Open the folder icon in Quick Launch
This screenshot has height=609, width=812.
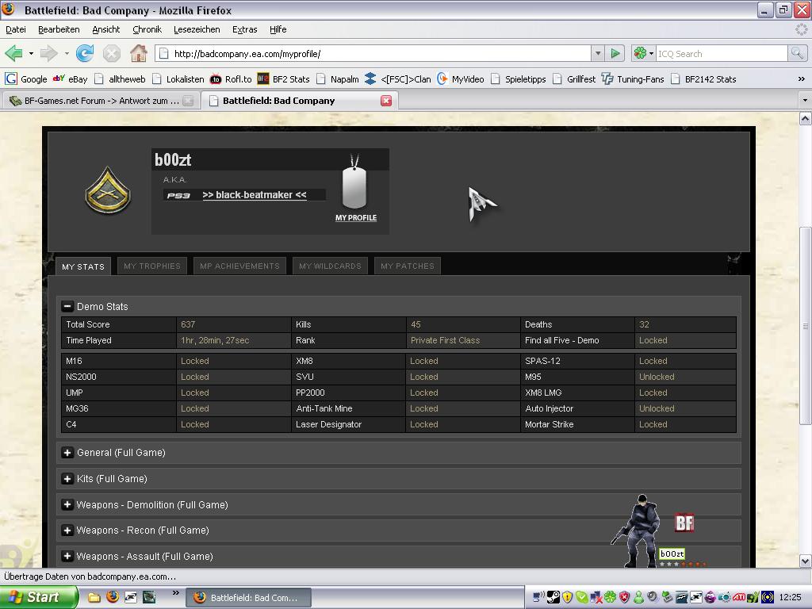click(x=94, y=598)
